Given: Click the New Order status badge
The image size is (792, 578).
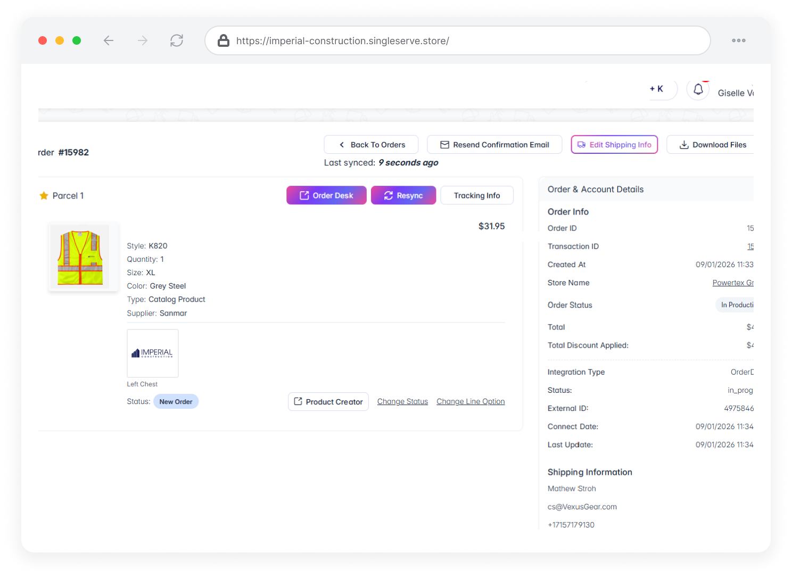Looking at the screenshot, I should point(176,402).
